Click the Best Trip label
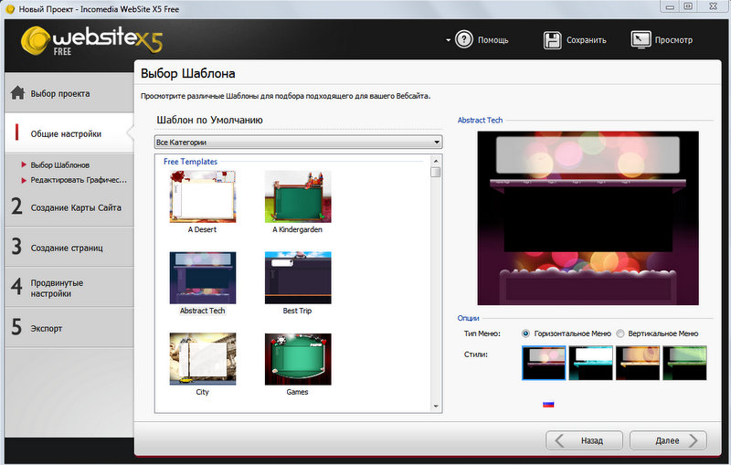This screenshot has height=465, width=731. (297, 311)
